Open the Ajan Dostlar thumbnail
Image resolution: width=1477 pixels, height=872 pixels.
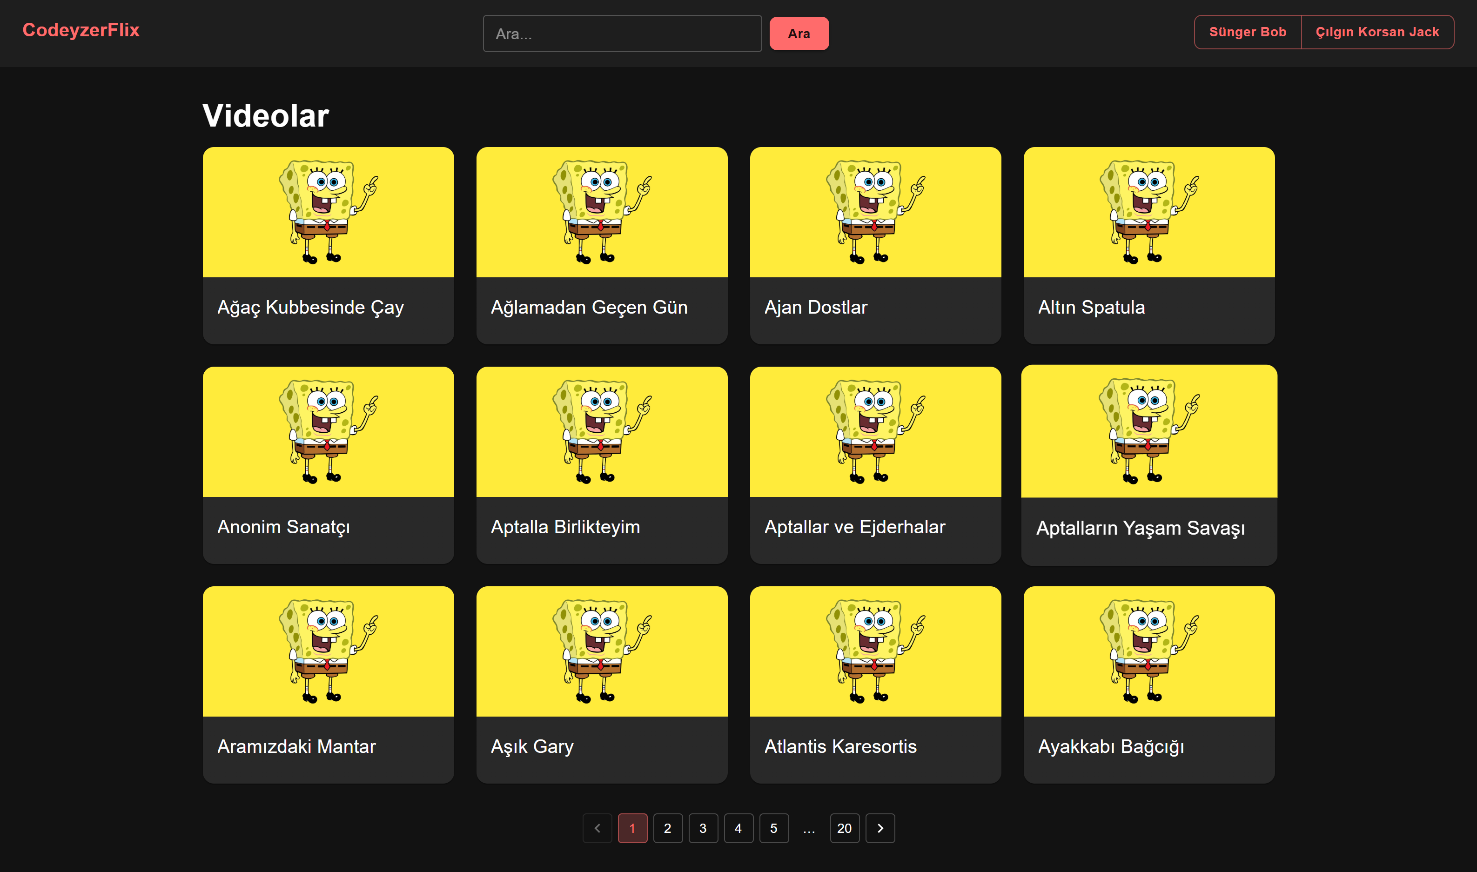point(875,212)
